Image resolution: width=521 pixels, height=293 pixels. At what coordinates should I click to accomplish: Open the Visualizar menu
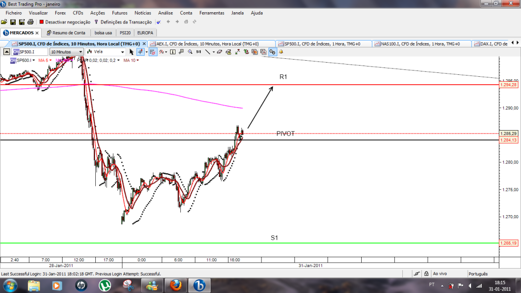click(x=38, y=13)
